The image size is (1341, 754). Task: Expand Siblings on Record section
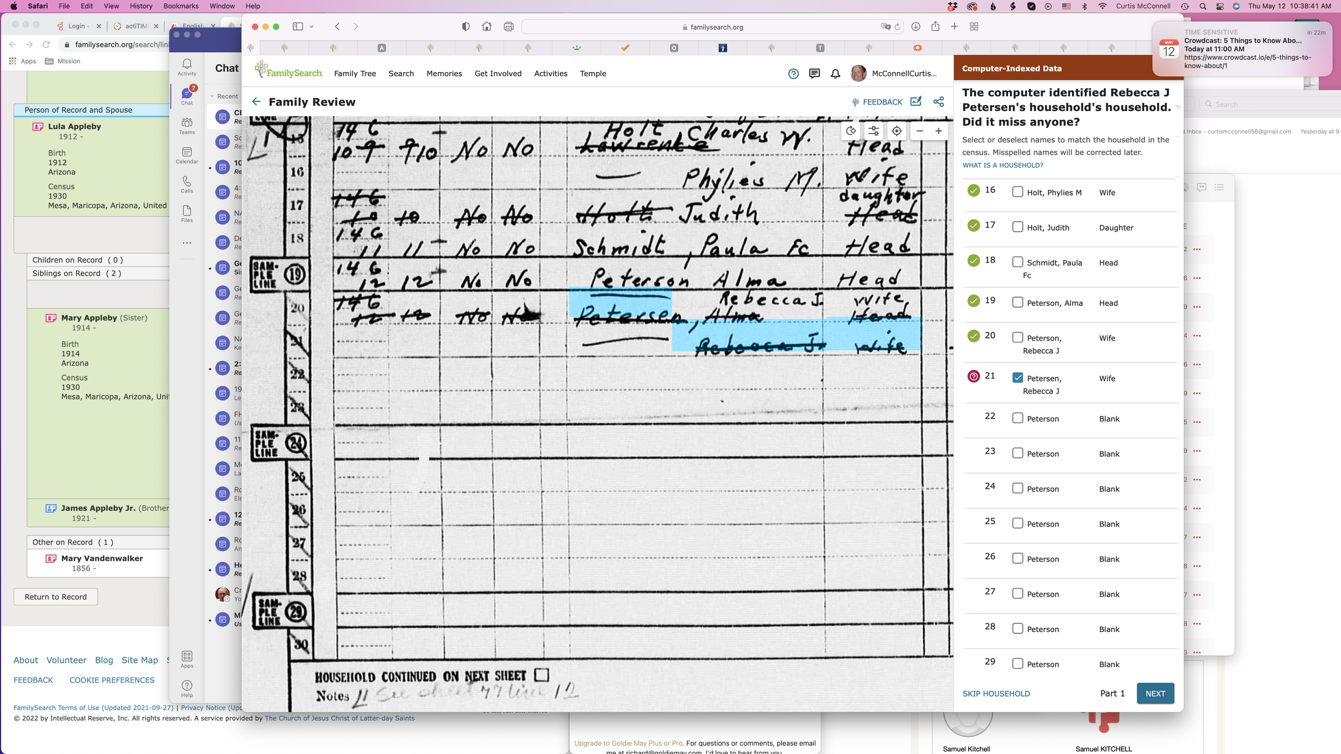click(77, 273)
